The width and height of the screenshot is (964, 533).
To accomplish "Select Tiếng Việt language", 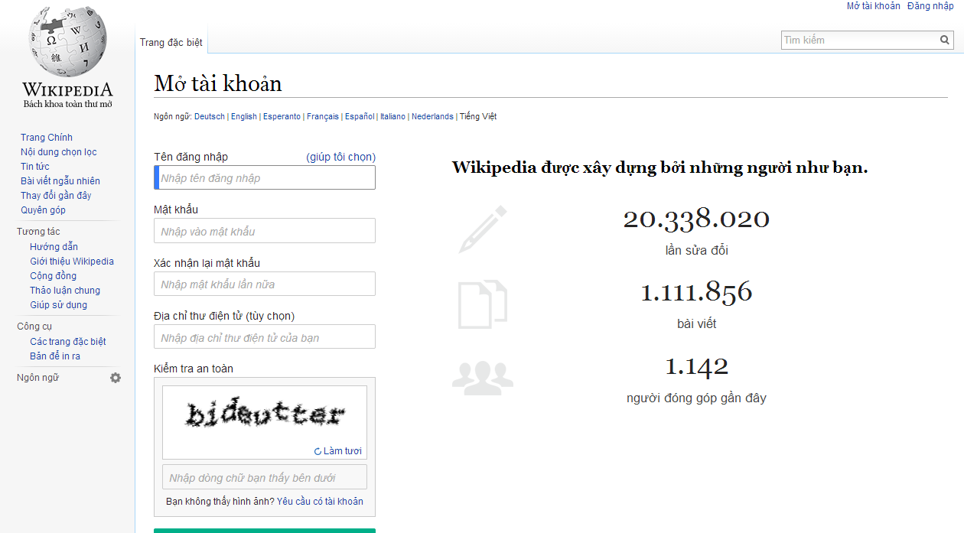I will click(x=478, y=116).
